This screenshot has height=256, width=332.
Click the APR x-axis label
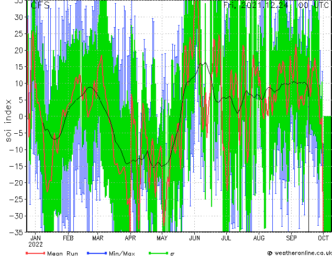click(x=130, y=238)
